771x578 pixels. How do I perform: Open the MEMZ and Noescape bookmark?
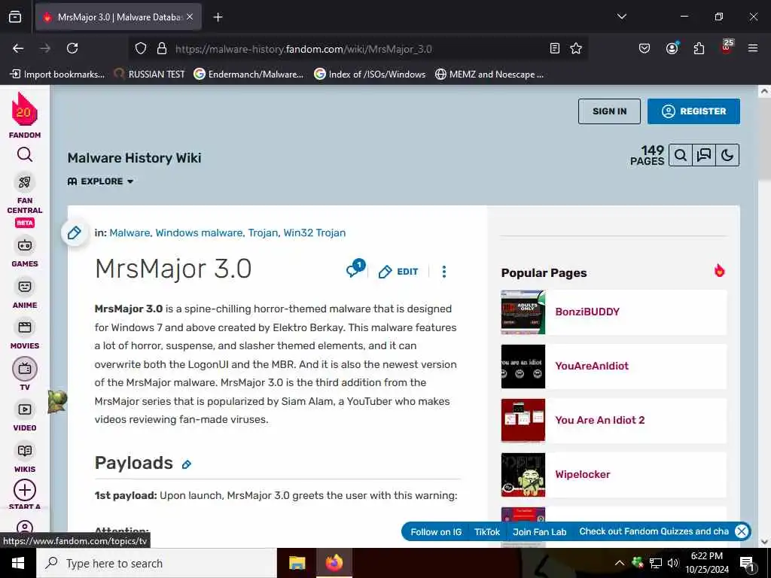[x=489, y=75]
